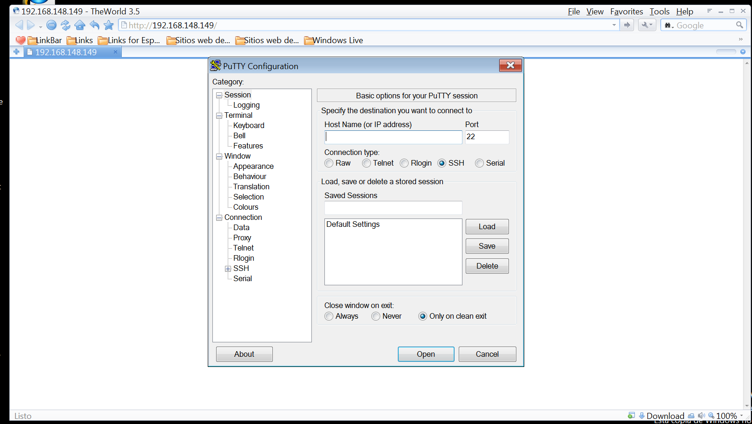Focus the Host Name input field

coord(393,137)
